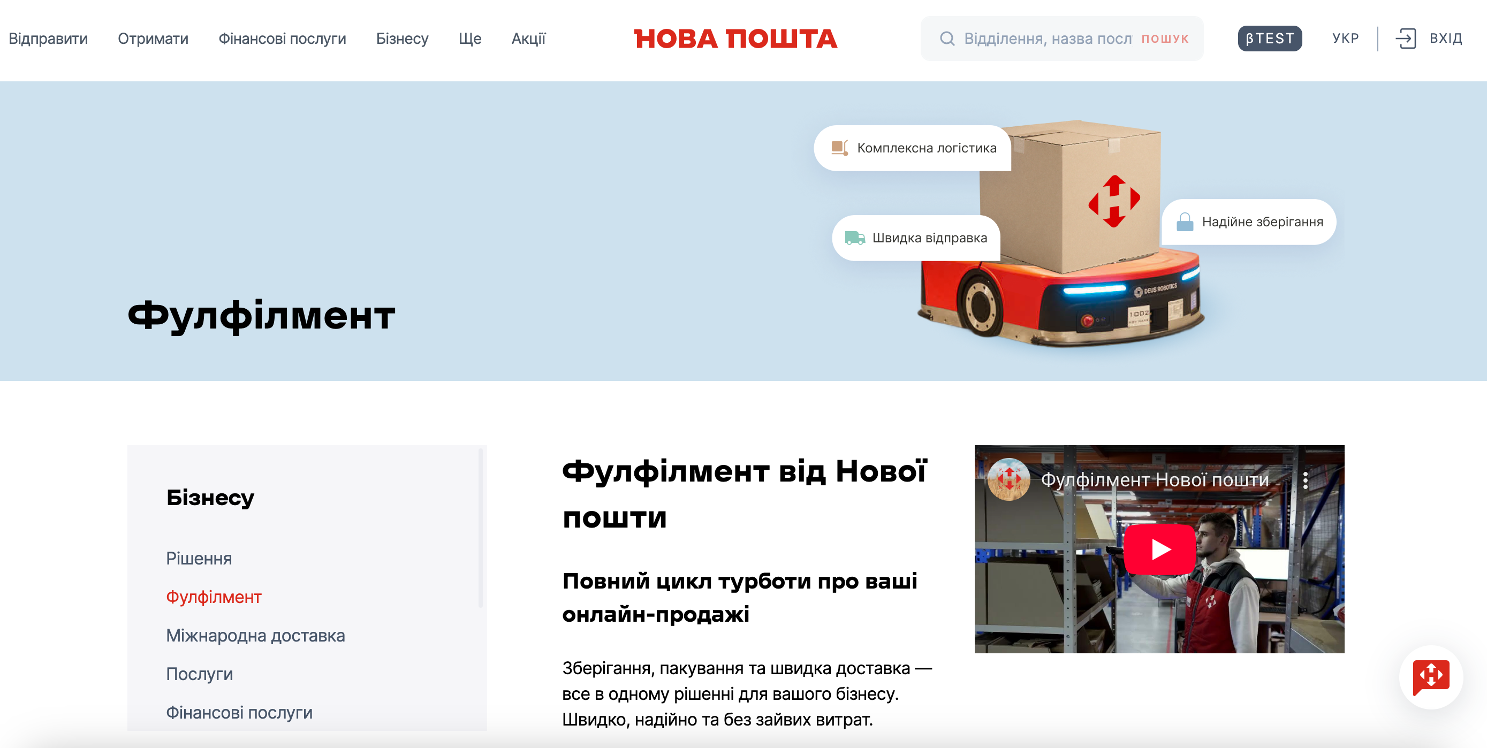Click the search magnifier icon
This screenshot has height=748, width=1487.
point(947,39)
